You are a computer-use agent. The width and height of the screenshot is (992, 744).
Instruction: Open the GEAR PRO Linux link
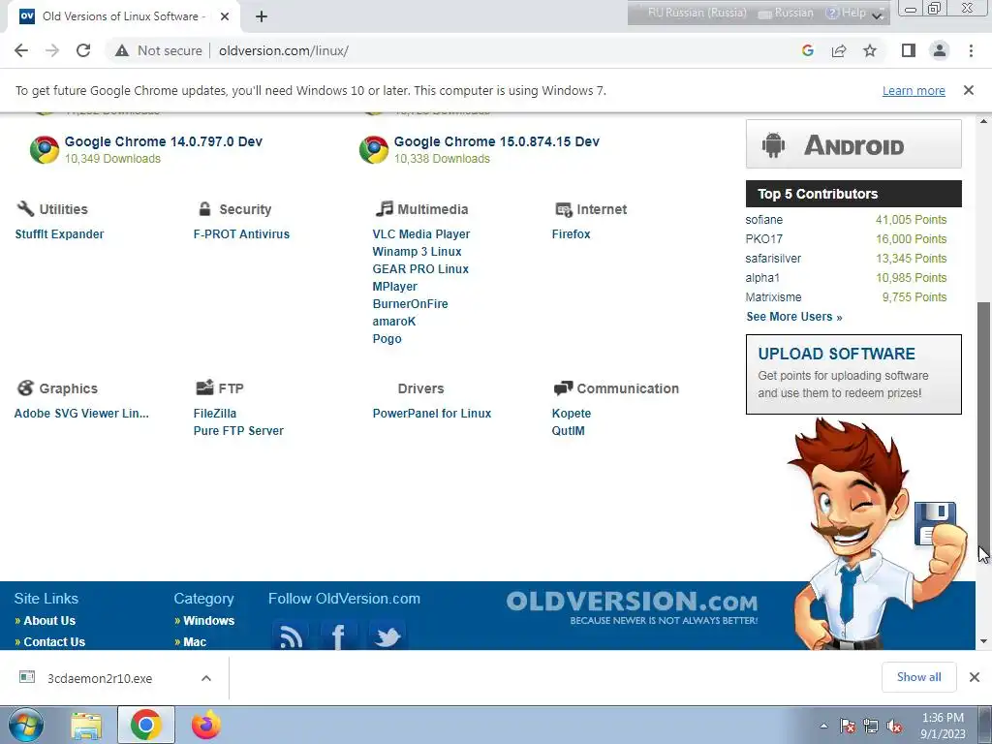tap(420, 269)
